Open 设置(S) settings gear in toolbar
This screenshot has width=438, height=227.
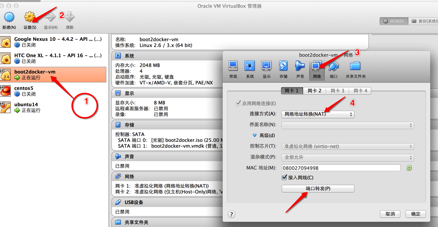coord(30,17)
